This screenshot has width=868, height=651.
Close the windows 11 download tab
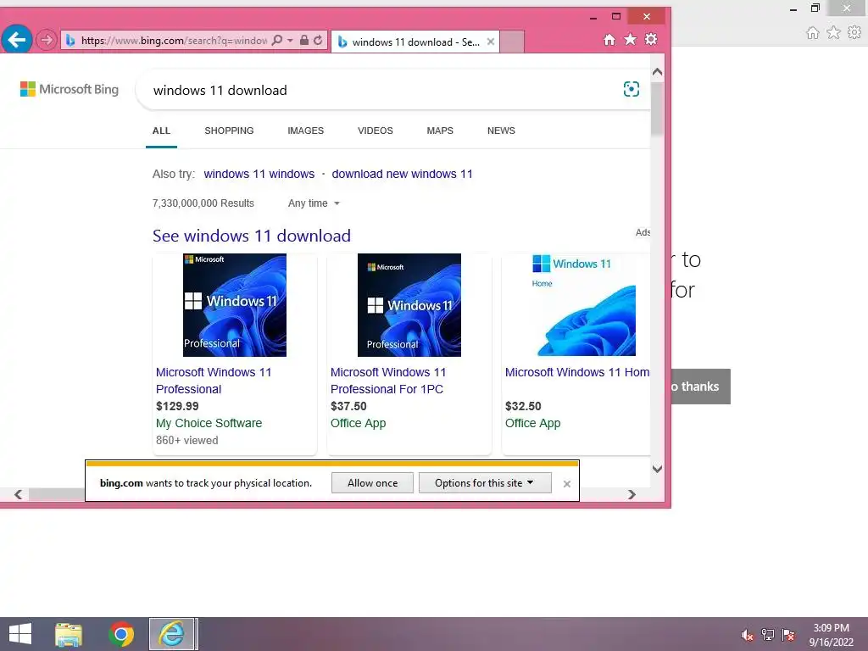tap(491, 42)
